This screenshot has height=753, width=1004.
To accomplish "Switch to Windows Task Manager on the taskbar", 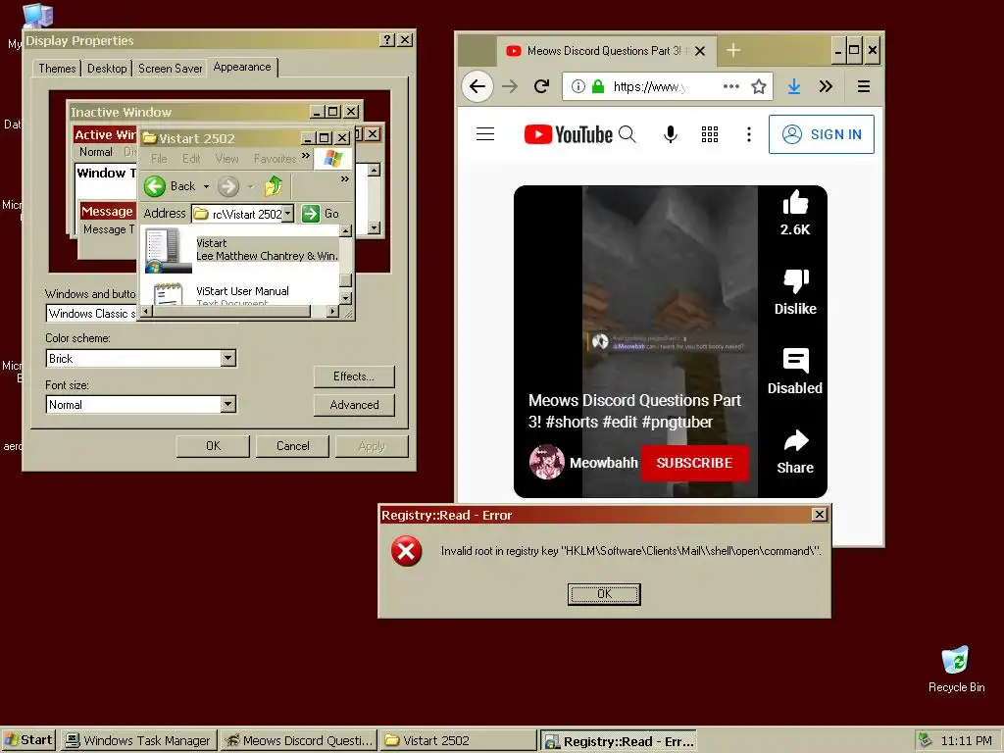I will (139, 740).
